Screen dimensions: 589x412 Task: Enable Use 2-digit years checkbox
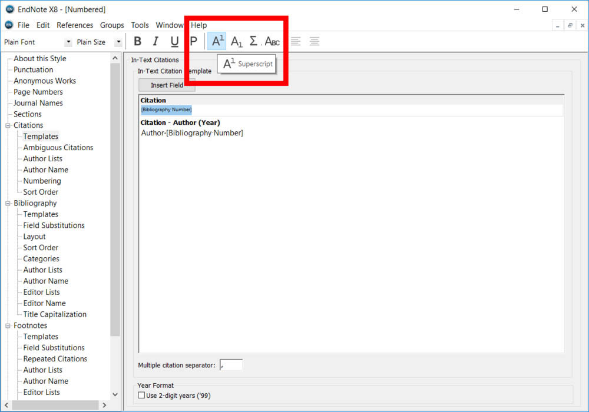point(141,396)
